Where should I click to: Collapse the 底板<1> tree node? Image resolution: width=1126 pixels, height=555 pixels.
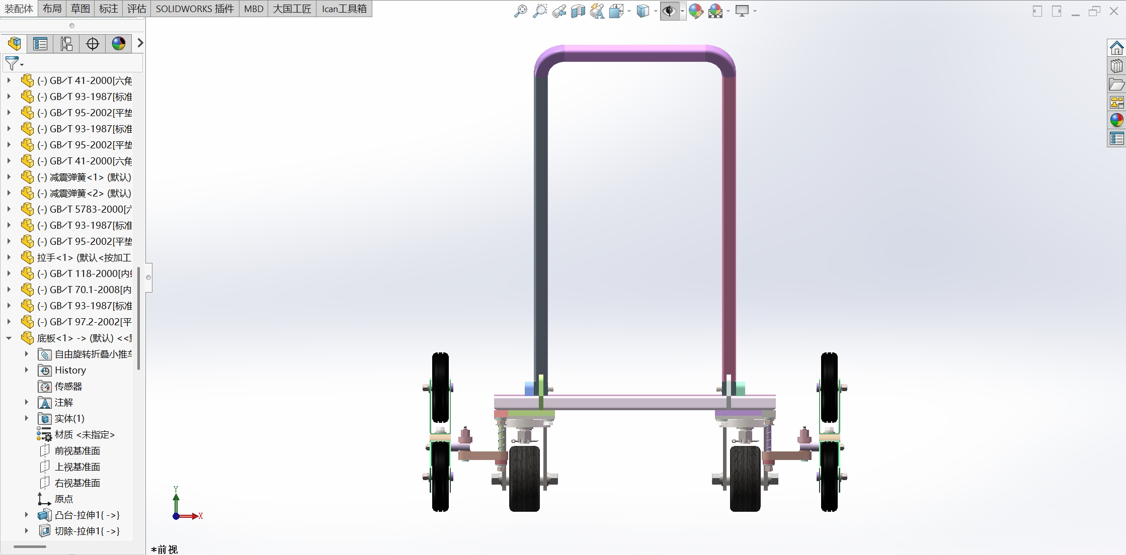click(9, 338)
